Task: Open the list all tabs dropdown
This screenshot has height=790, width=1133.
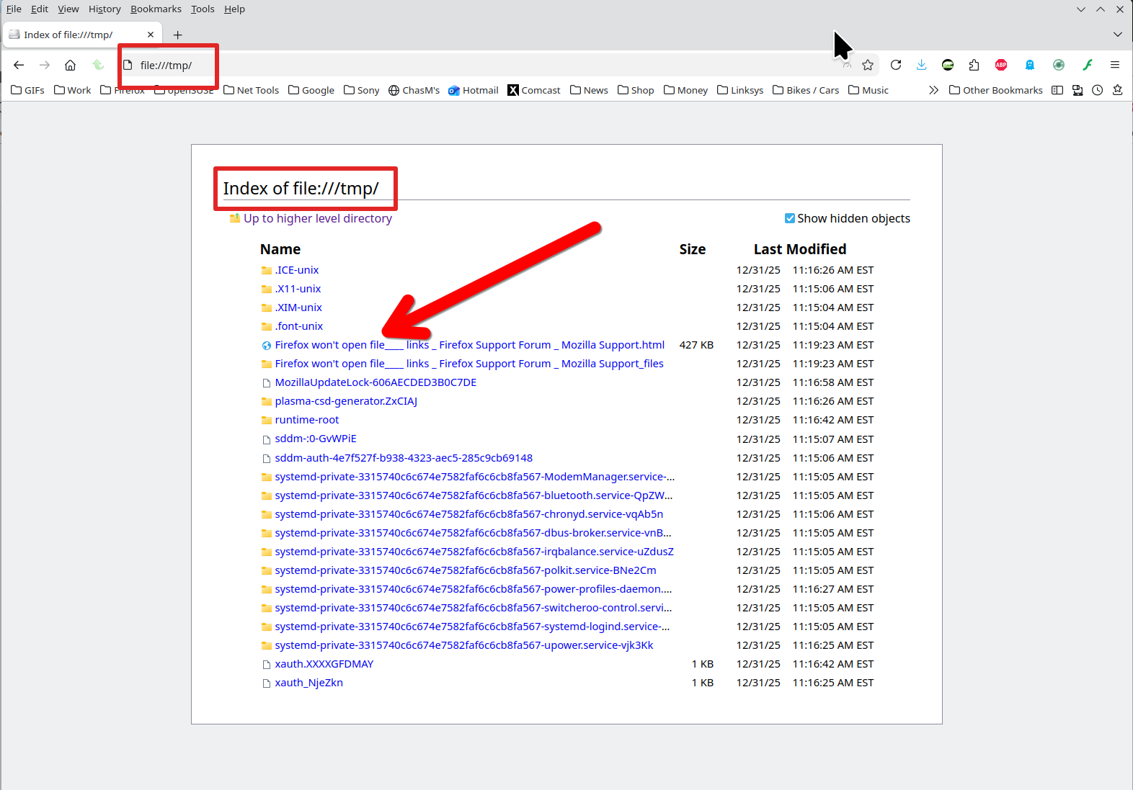Action: [x=1117, y=35]
